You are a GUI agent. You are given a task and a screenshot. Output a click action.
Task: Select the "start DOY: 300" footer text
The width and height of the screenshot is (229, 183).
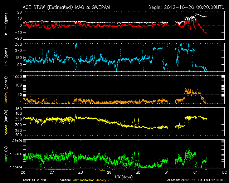tap(34, 180)
